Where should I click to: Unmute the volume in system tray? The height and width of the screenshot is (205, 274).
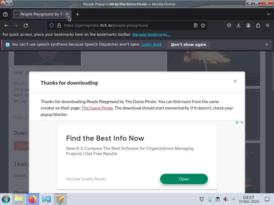226,199
